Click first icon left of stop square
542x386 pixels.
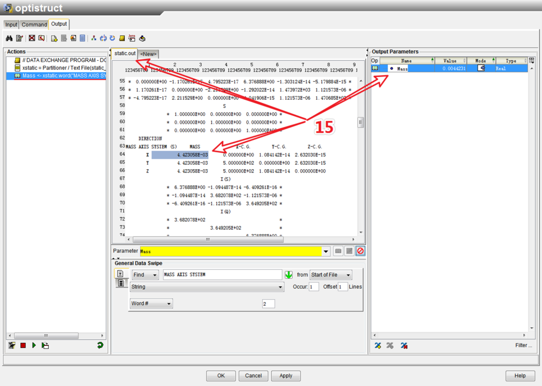[12, 345]
